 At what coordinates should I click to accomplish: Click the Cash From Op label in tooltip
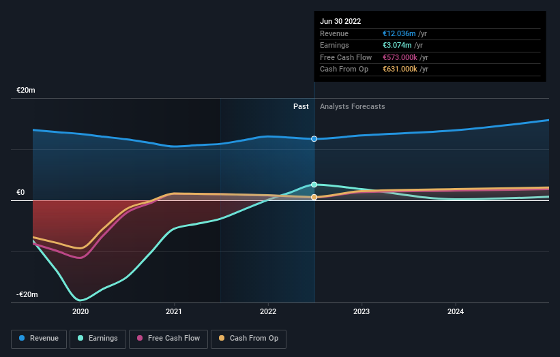coord(344,69)
